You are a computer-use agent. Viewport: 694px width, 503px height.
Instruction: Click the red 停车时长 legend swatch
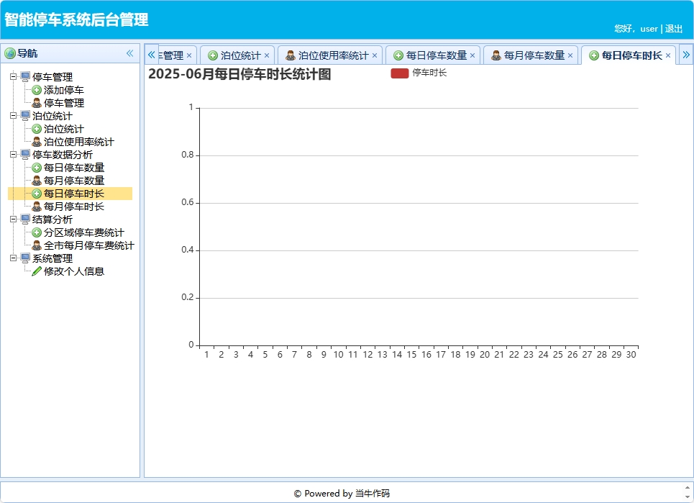click(398, 73)
